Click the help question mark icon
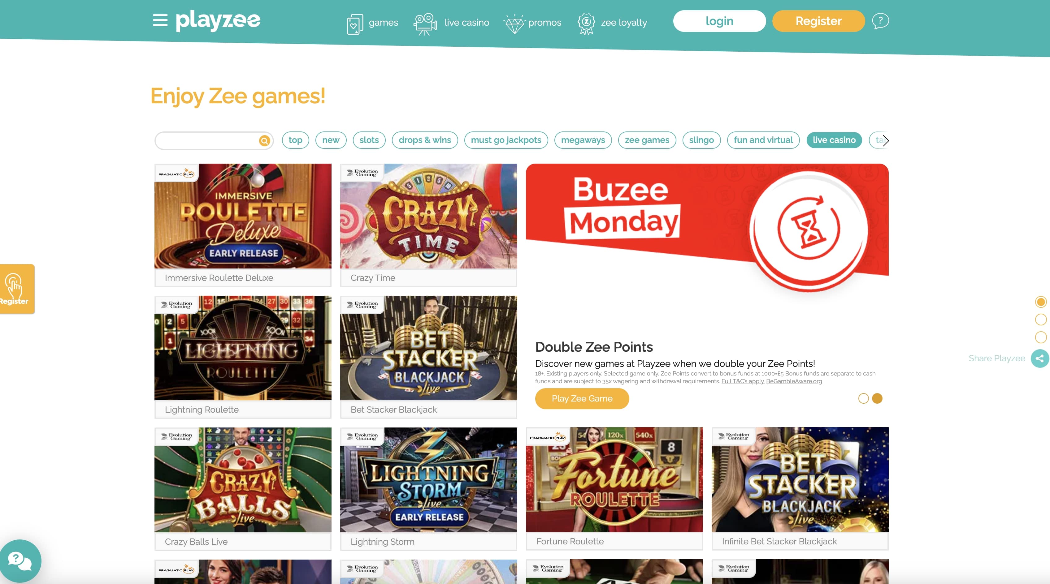Screen dimensions: 1050x584 pos(880,21)
